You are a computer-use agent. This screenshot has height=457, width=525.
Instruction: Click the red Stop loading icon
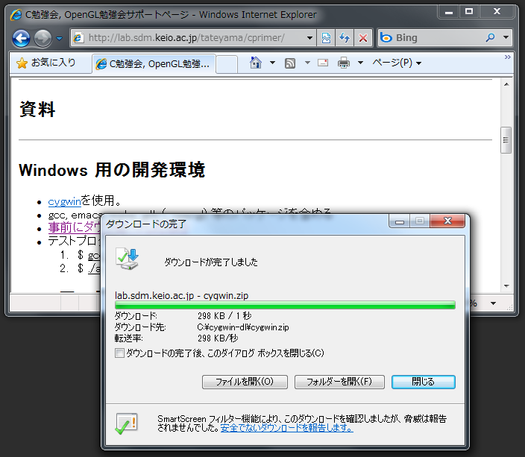click(363, 38)
